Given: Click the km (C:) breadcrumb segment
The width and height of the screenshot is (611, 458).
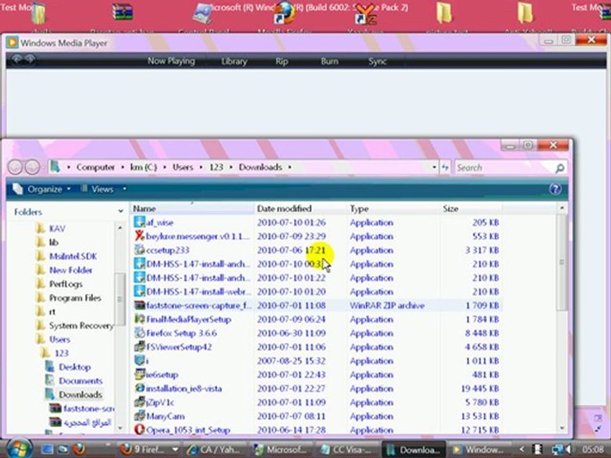Looking at the screenshot, I should [143, 167].
